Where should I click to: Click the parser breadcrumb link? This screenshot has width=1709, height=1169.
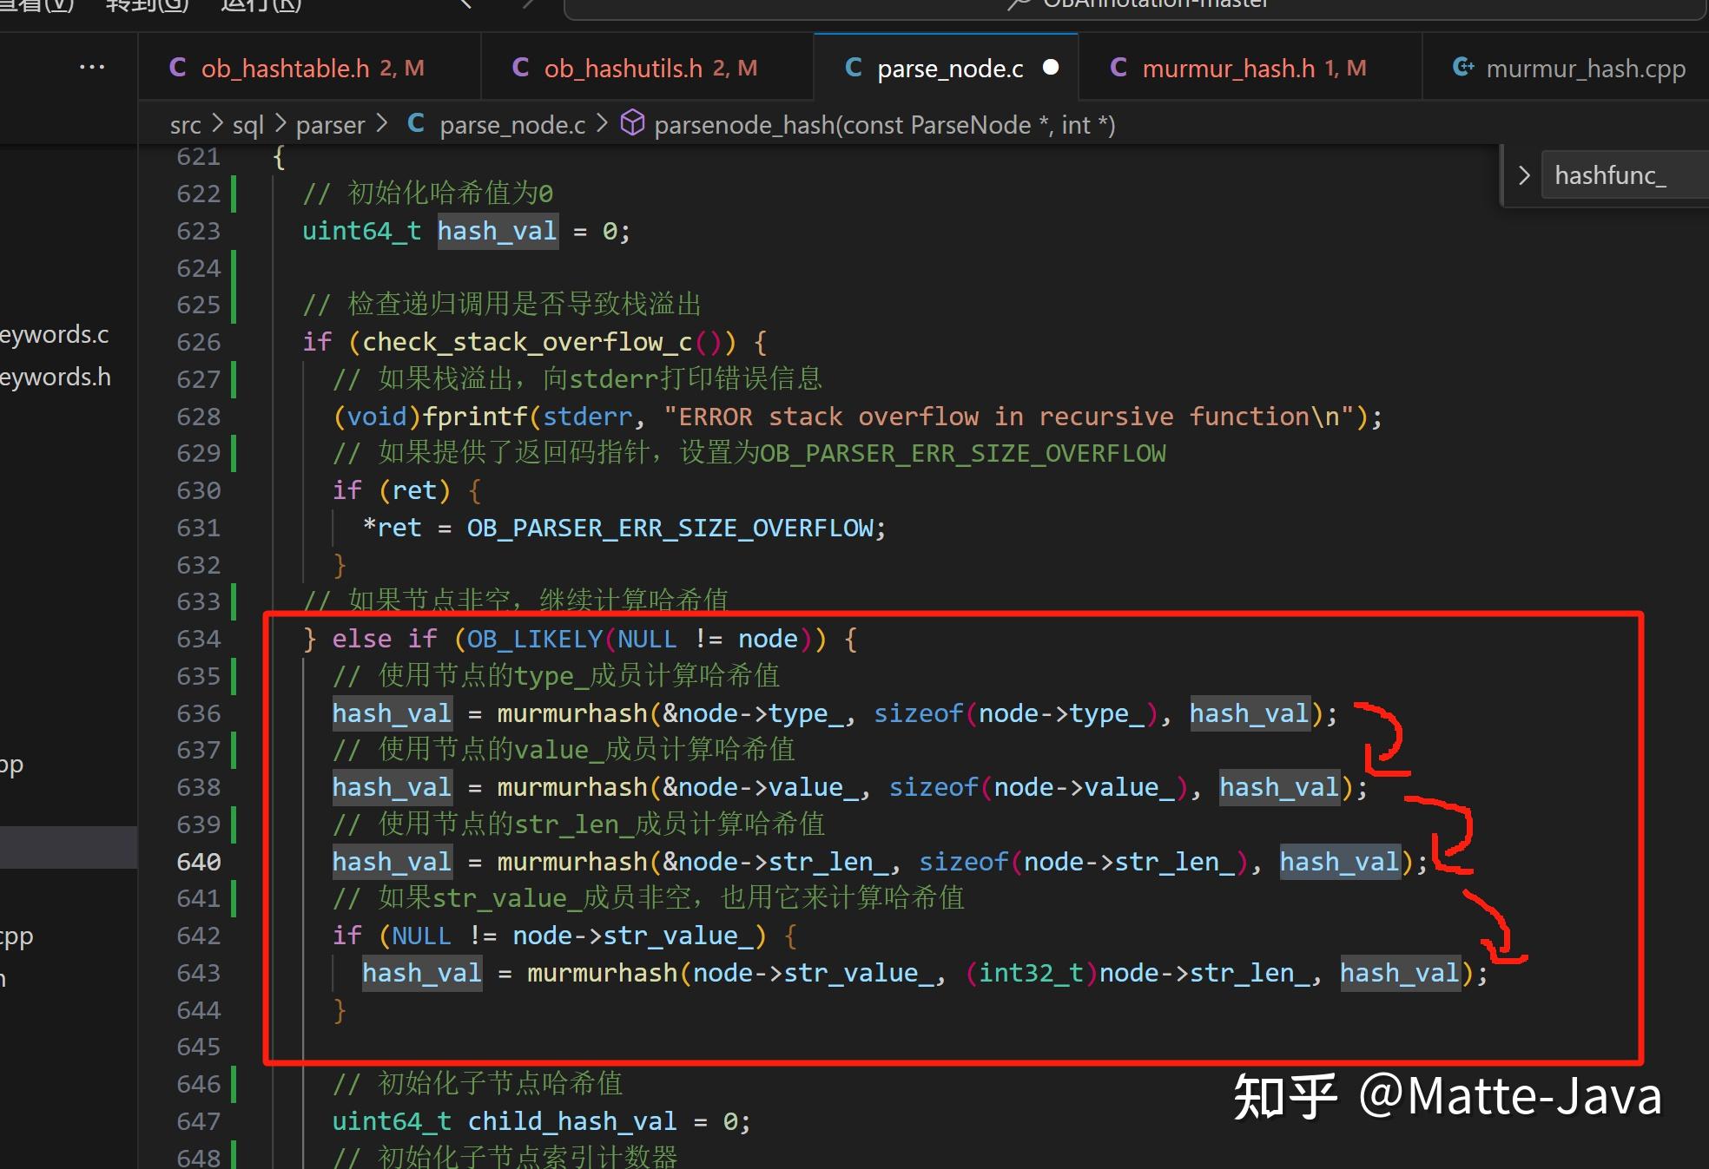(330, 124)
